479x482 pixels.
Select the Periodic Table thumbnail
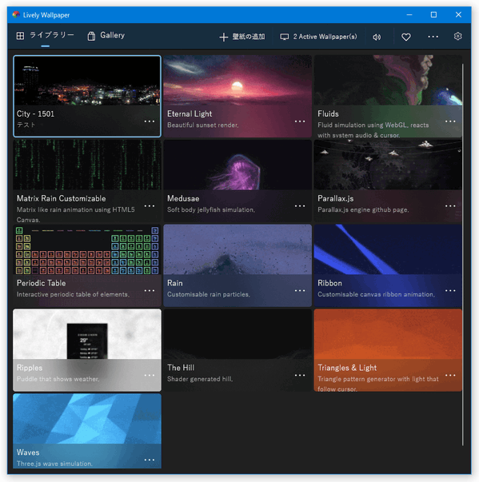87,249
